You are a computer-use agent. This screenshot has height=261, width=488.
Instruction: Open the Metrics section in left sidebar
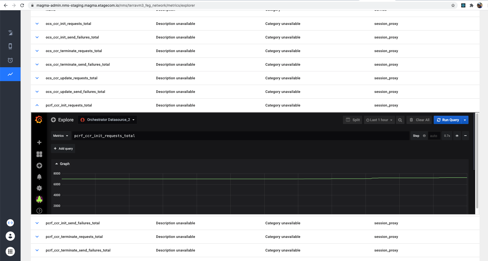10,74
